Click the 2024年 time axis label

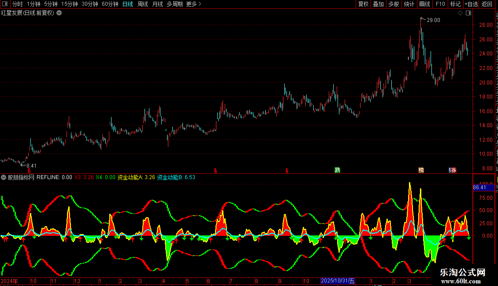click(9, 281)
